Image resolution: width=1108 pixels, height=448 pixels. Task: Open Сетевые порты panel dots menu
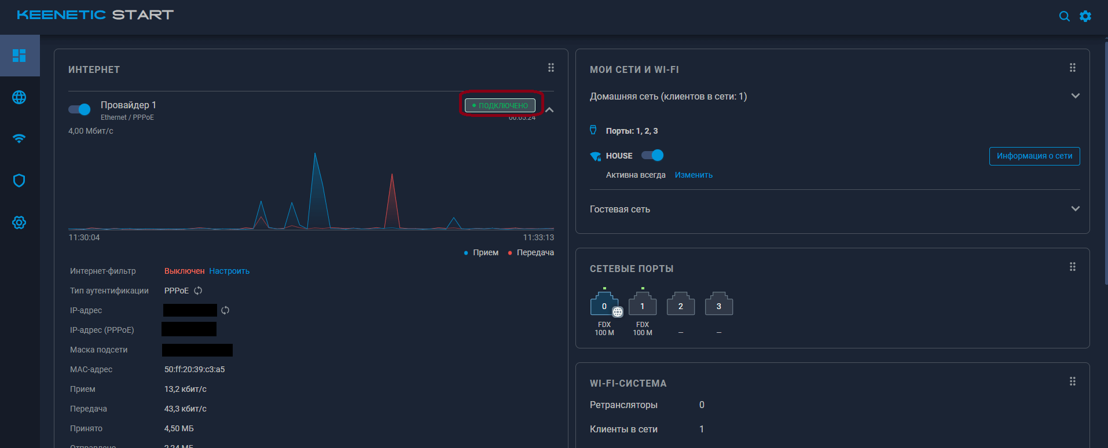[x=1073, y=267]
